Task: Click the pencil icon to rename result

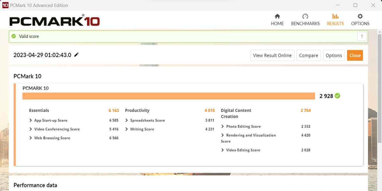Action: point(76,55)
